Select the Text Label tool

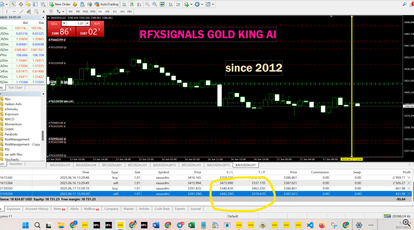tap(51, 12)
